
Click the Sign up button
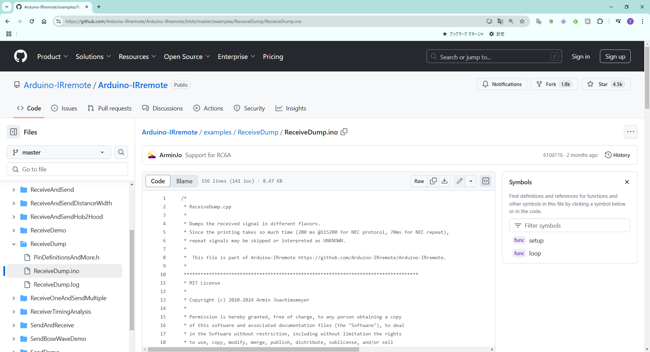[x=615, y=57]
